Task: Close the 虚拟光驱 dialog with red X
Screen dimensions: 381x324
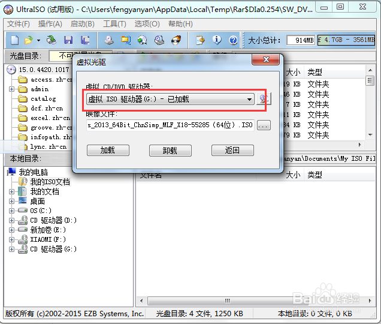Action: [266, 59]
